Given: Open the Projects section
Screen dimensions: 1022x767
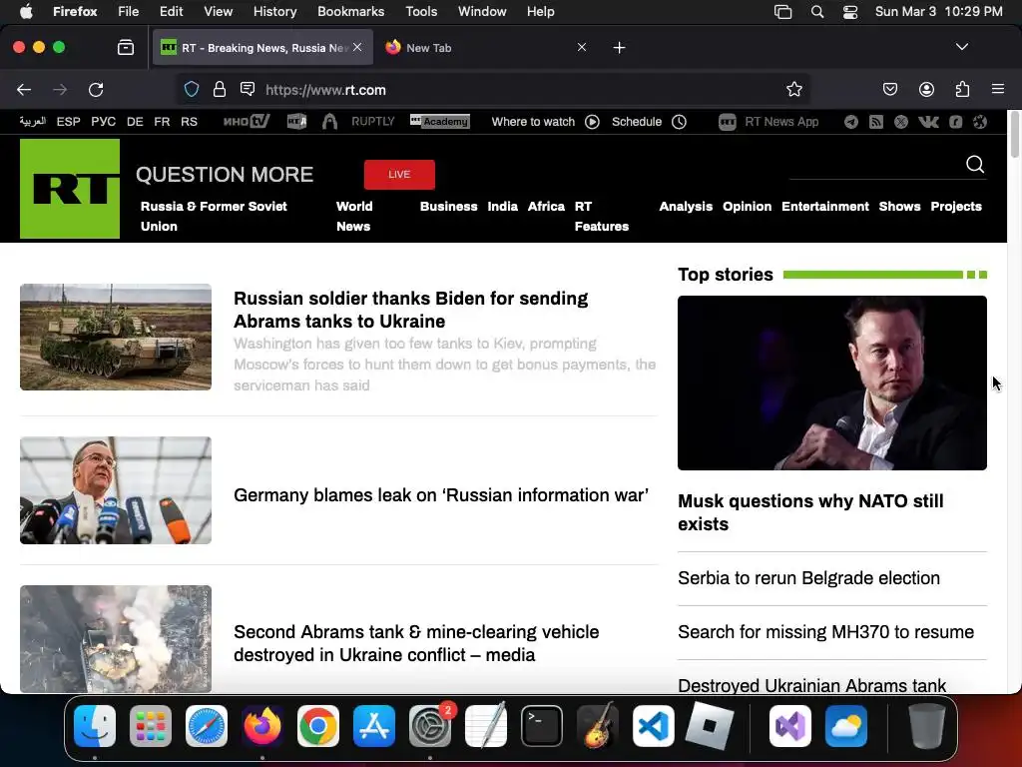Looking at the screenshot, I should [956, 206].
